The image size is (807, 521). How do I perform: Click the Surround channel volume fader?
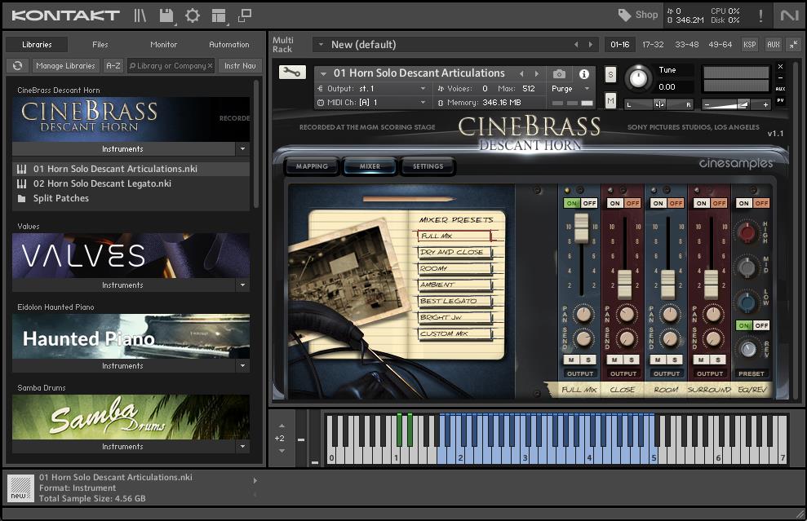[x=711, y=283]
